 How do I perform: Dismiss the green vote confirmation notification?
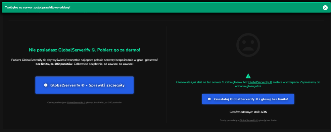(325, 8)
